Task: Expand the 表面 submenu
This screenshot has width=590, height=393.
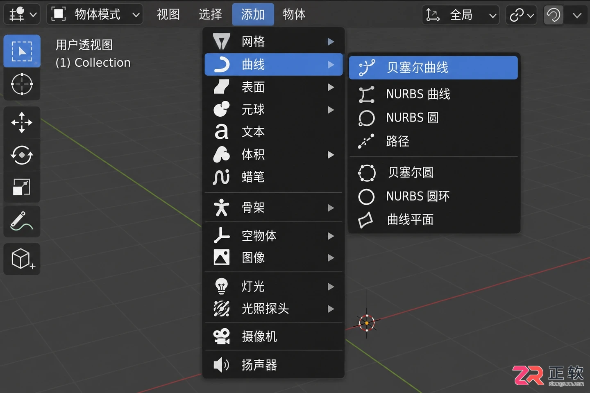Action: (274, 87)
